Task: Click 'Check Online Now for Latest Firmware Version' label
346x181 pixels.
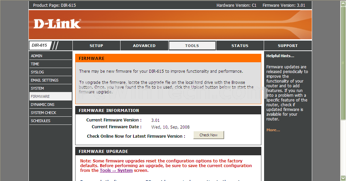Action: [x=136, y=136]
